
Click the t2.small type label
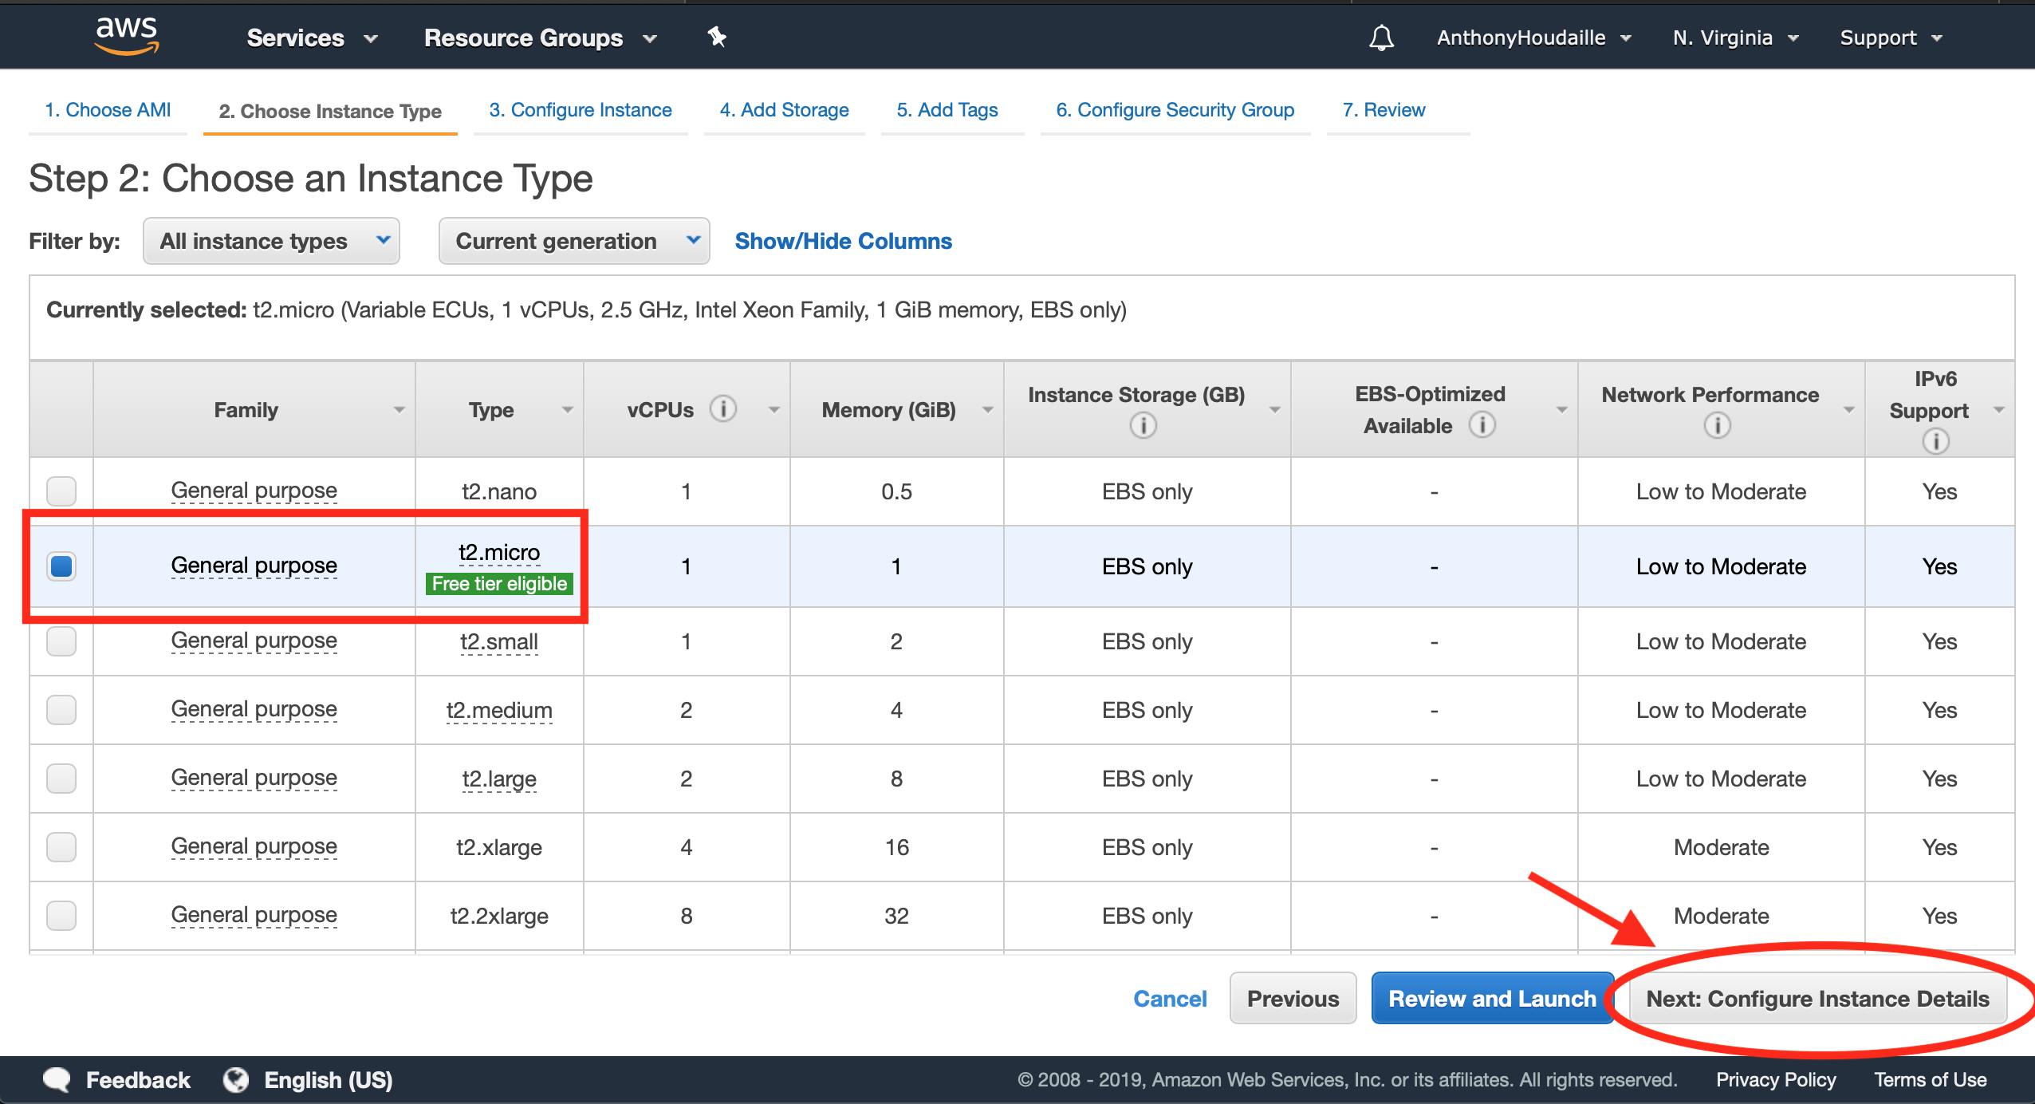(x=499, y=641)
